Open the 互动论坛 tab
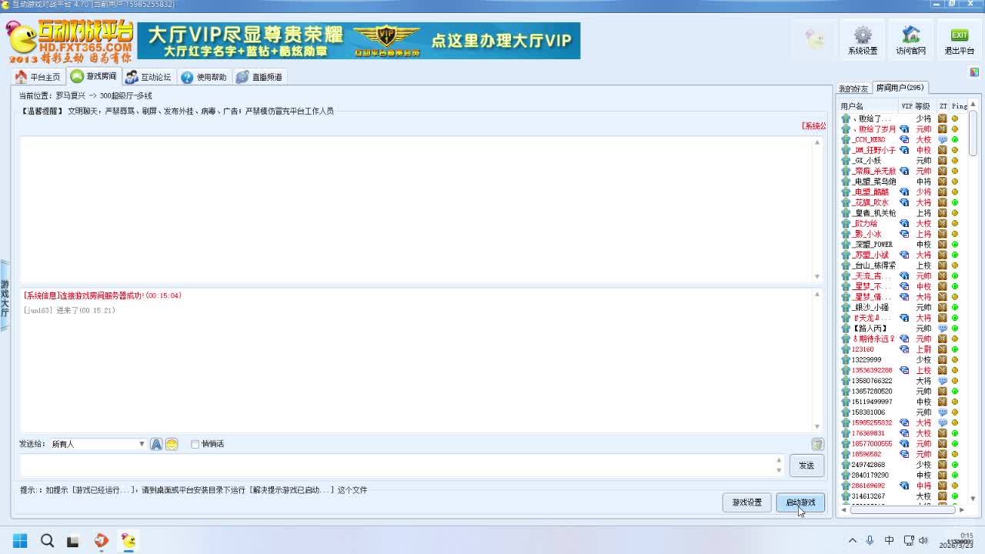The image size is (985, 554). [149, 77]
